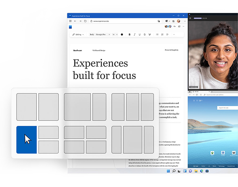The image size is (238, 187).
Task: Insert a numbered list
Action: tap(162, 35)
